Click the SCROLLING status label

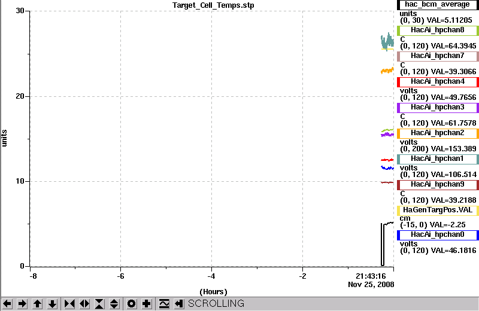tap(216, 303)
